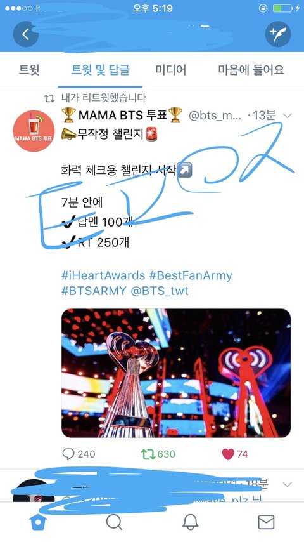Open MAMA BTS 투표 profile avatar

(34, 131)
